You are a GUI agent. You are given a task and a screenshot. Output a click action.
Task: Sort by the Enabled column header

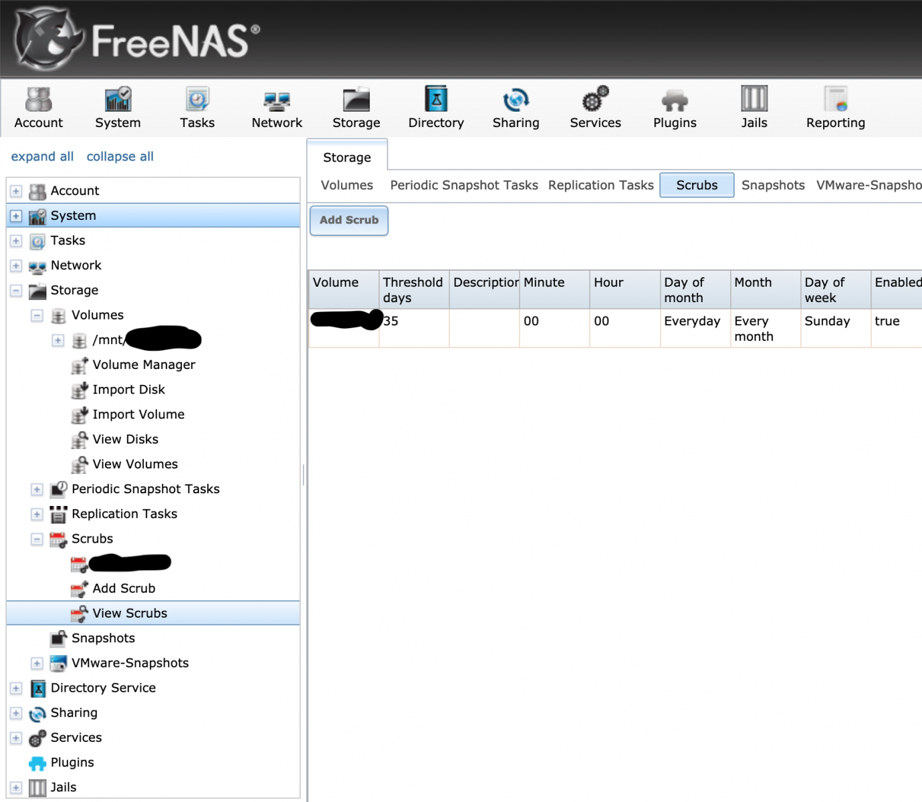(897, 289)
